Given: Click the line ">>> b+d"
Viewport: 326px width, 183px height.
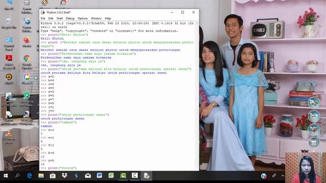Looking at the screenshot, I should coord(47,153).
